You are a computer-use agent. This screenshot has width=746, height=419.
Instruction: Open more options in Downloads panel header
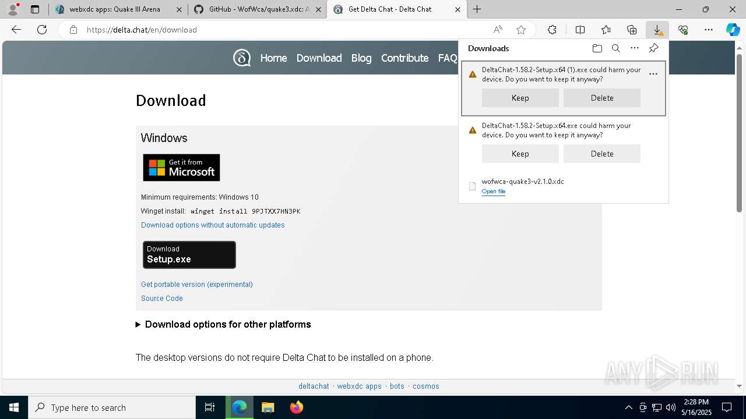click(x=635, y=48)
